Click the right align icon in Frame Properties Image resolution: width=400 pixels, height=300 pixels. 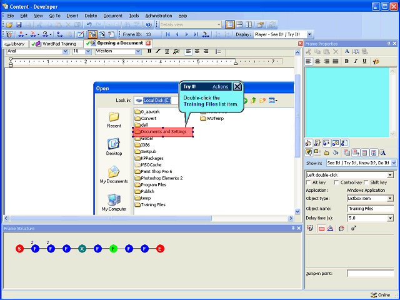coord(326,61)
